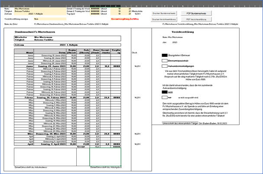
Task: Select the 'Sonntag, 9. April 2023' date cell
Action: pyautogui.click(x=50, y=144)
